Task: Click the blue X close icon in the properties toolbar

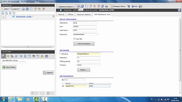Action: click(82, 6)
